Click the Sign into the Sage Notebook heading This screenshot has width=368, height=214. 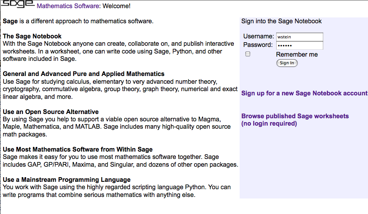point(281,21)
